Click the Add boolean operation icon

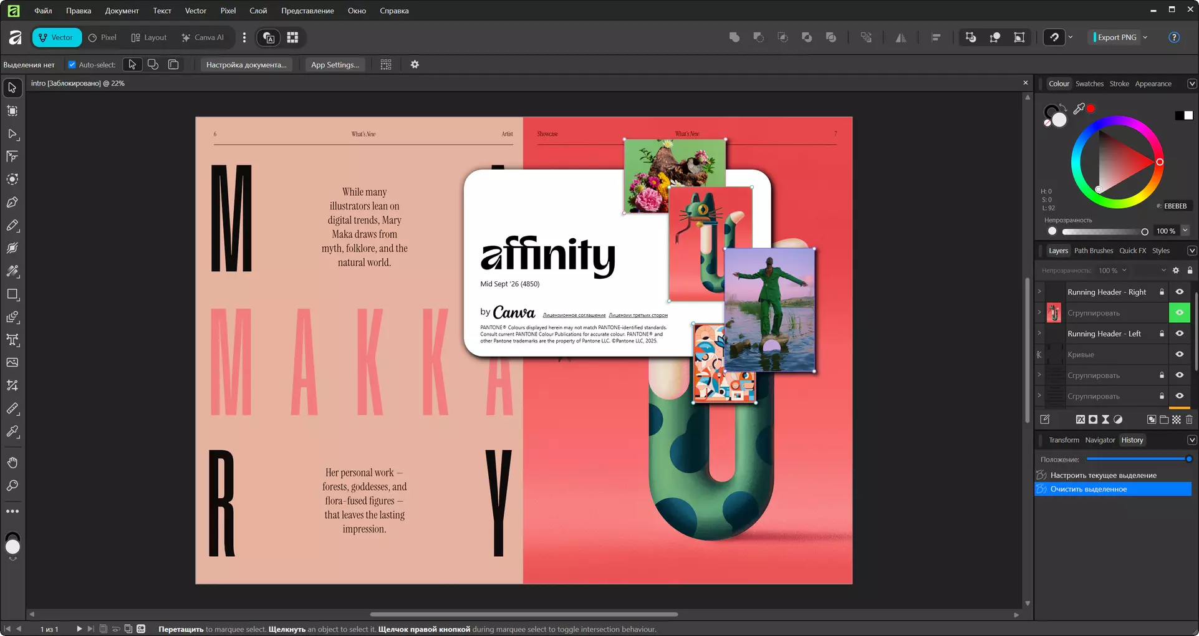click(734, 37)
